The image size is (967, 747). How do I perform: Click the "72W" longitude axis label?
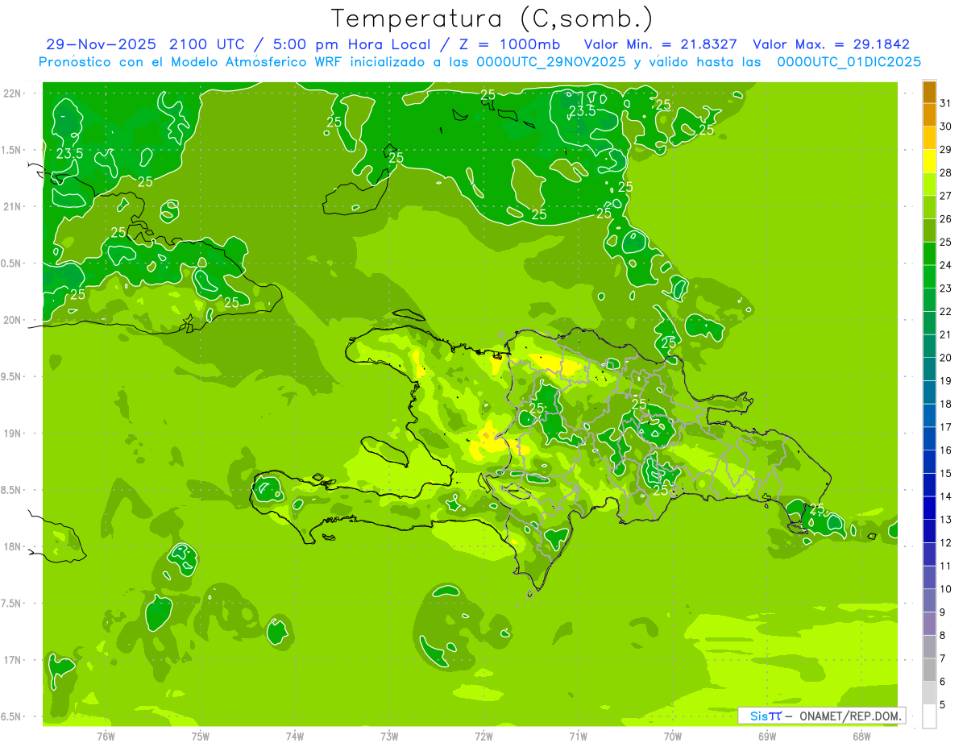tap(483, 737)
